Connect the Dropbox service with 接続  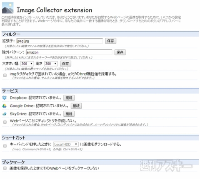click(69, 98)
